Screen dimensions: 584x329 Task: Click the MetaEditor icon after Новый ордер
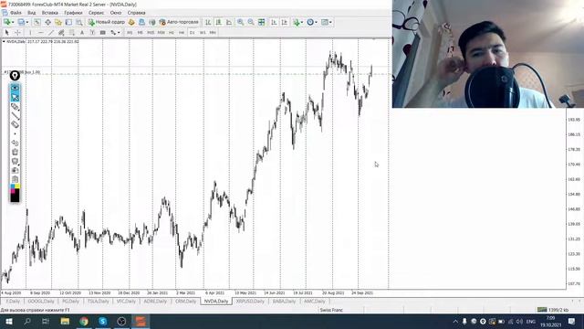[x=131, y=22]
